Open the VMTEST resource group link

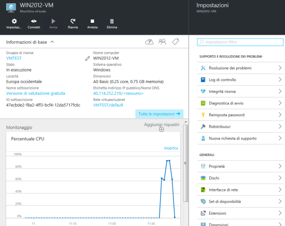(14, 58)
